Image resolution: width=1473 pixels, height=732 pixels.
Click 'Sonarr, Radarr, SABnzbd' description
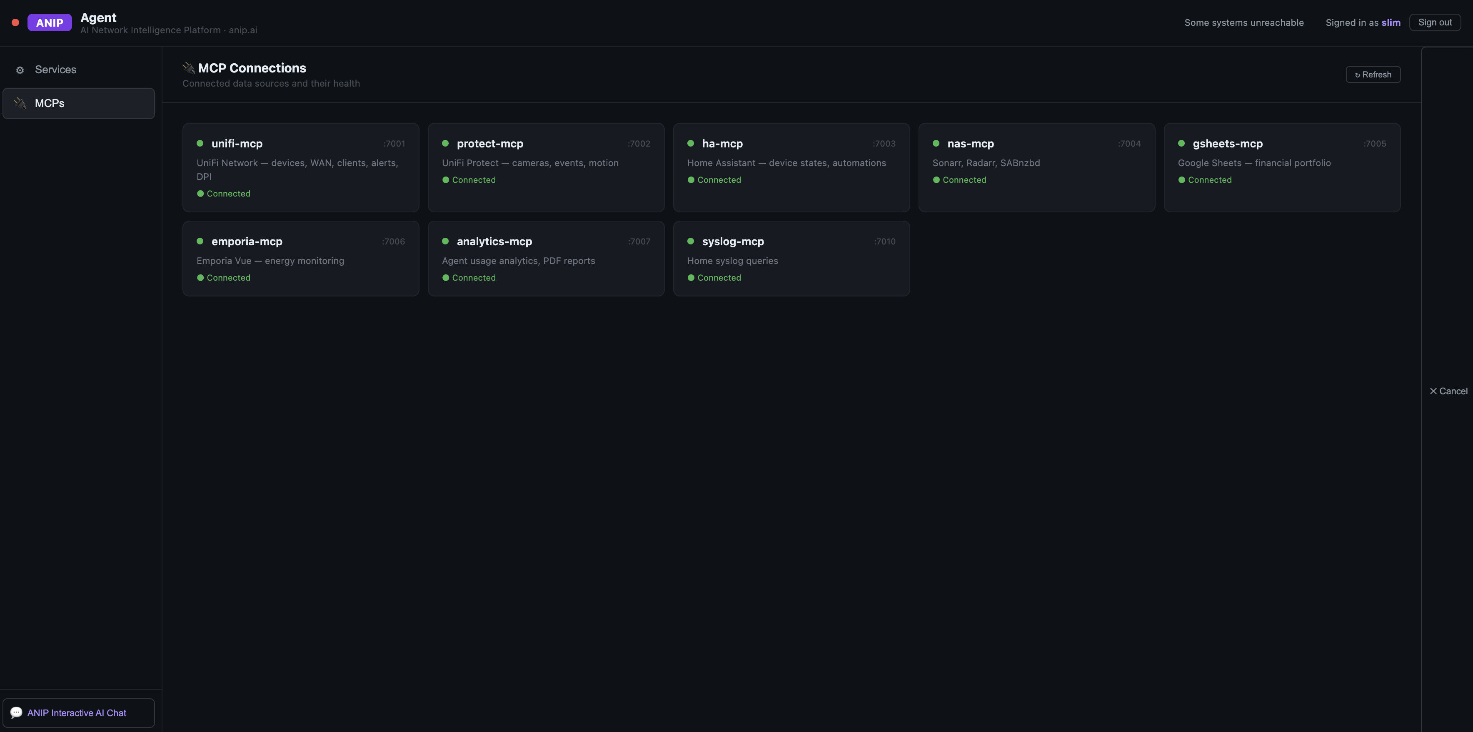(986, 163)
